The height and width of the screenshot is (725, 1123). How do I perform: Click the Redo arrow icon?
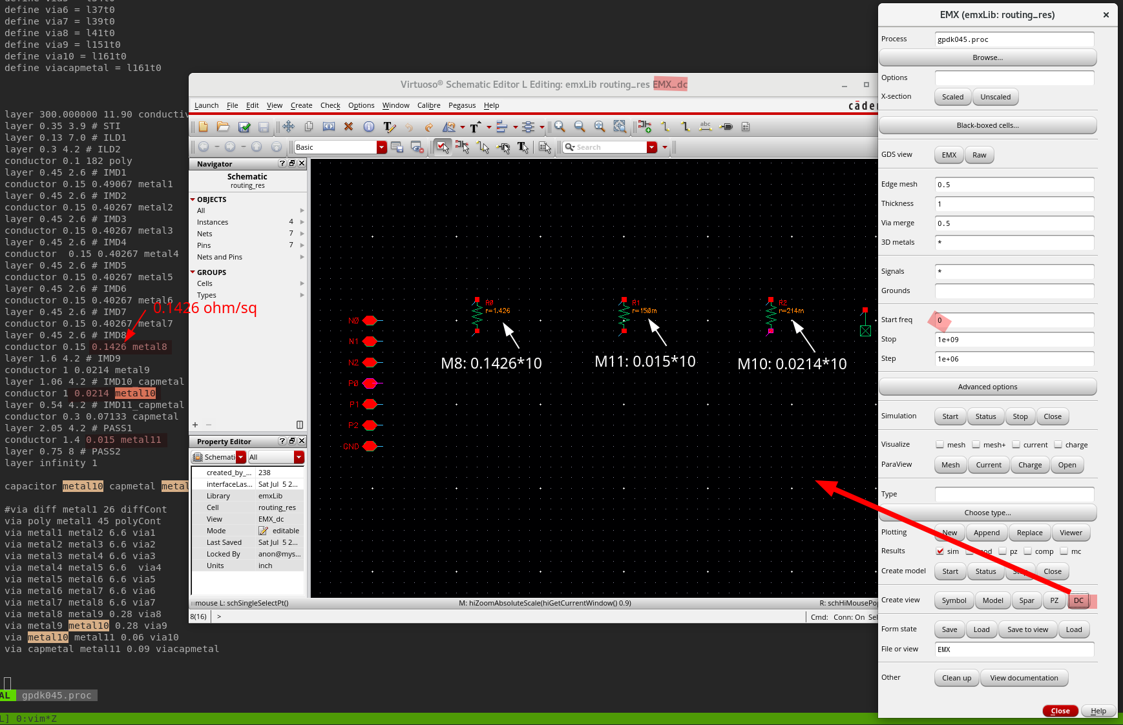428,127
